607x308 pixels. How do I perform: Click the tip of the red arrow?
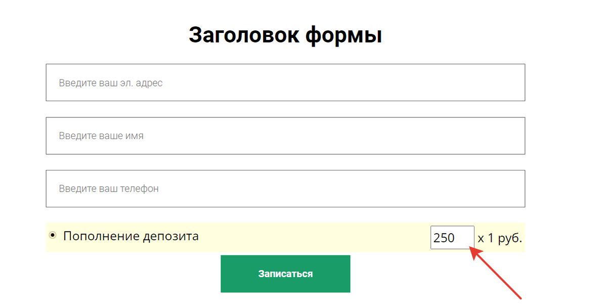(x=471, y=248)
